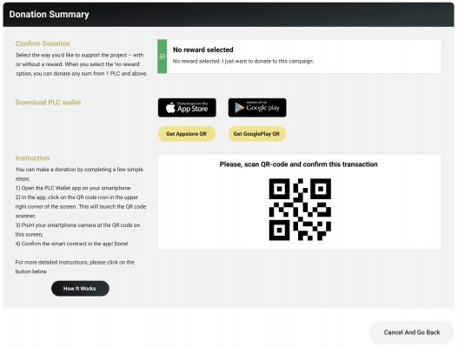Click the Google Play triangle logo
The image size is (458, 348).
point(239,108)
